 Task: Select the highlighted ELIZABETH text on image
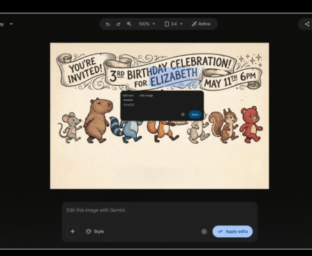tap(174, 77)
